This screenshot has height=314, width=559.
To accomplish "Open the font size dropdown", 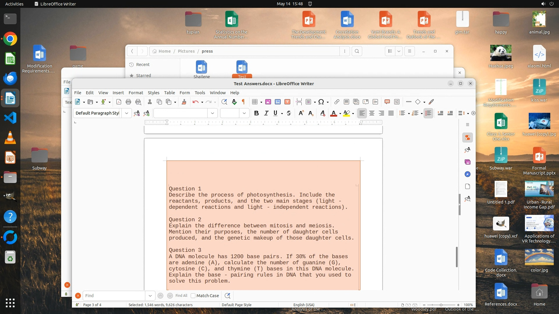I will (x=244, y=113).
